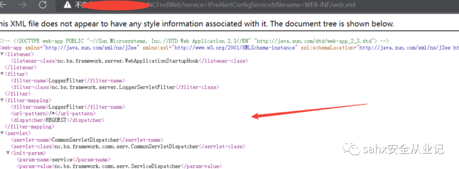The image size is (459, 169).
Task: Click filter-name LoggerFilter under the filter node
Action: click(x=68, y=80)
